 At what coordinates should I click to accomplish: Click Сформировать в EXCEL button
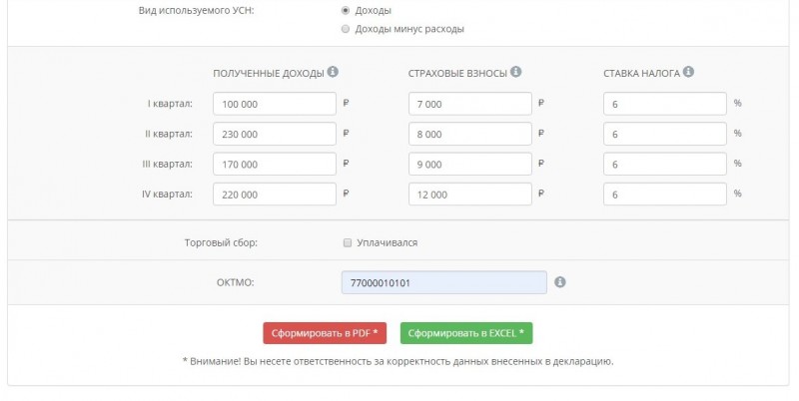click(466, 333)
